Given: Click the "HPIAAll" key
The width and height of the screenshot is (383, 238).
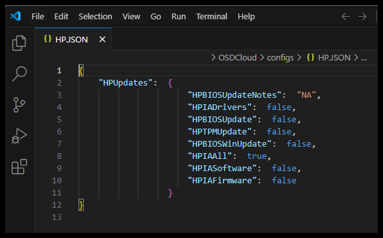Looking at the screenshot, I should [210, 156].
